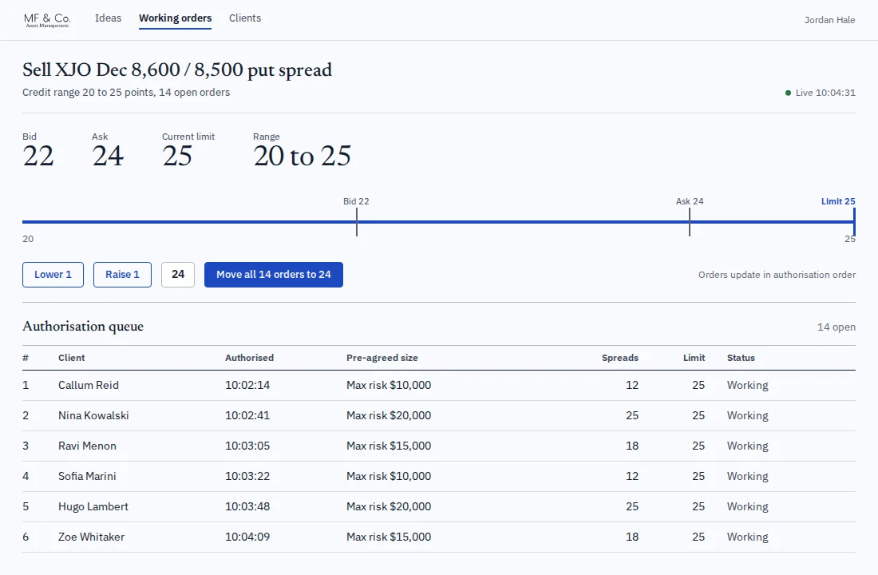
Task: Click the green Live status dot
Action: tap(788, 93)
